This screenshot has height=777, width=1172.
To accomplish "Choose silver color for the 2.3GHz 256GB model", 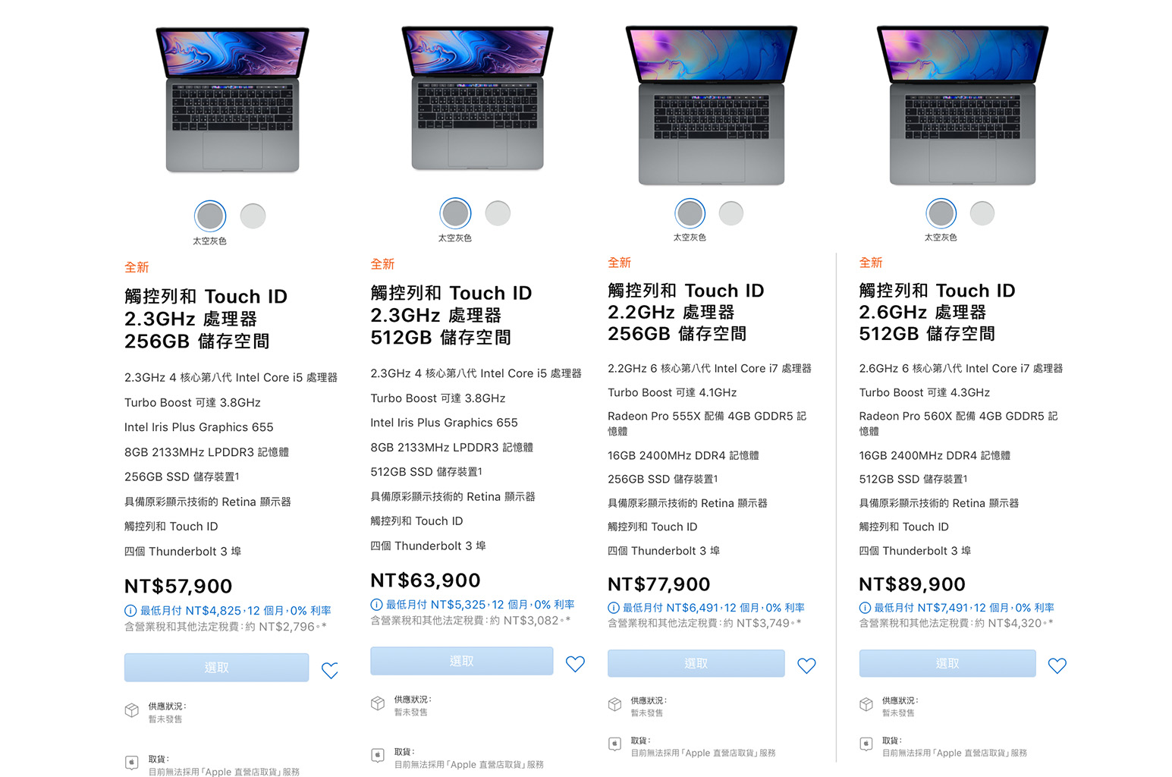I will [x=253, y=216].
